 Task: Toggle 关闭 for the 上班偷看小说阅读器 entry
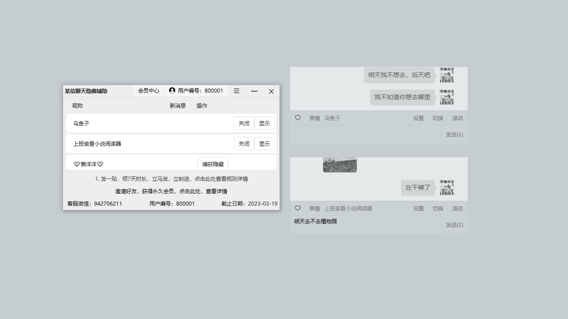[244, 144]
